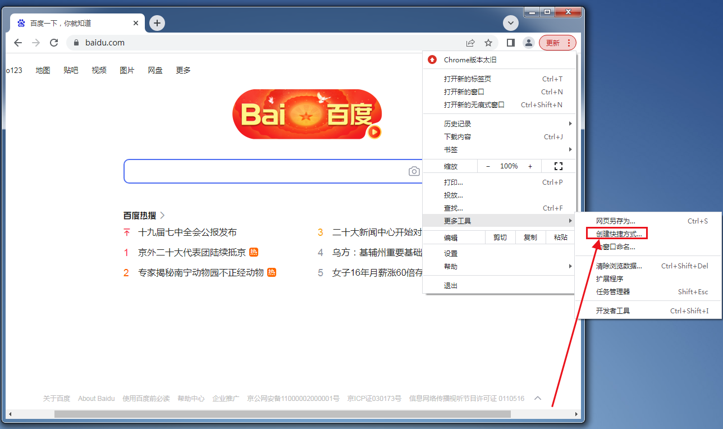This screenshot has width=723, height=429.
Task: Expand the 历史记录 submenu
Action: (x=499, y=124)
